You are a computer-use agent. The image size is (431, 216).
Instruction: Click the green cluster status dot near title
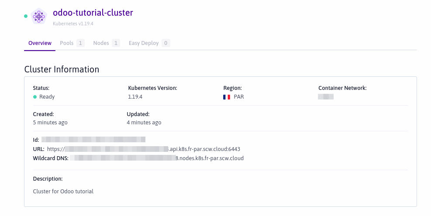point(26,16)
